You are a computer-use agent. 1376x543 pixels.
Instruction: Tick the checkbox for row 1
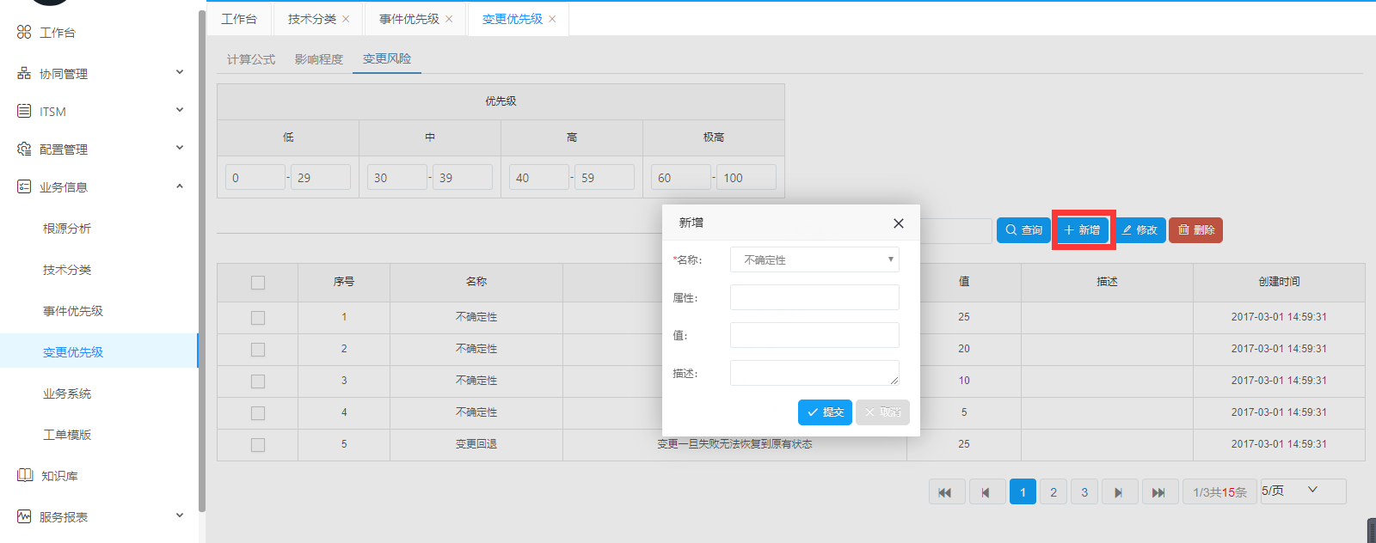click(258, 318)
